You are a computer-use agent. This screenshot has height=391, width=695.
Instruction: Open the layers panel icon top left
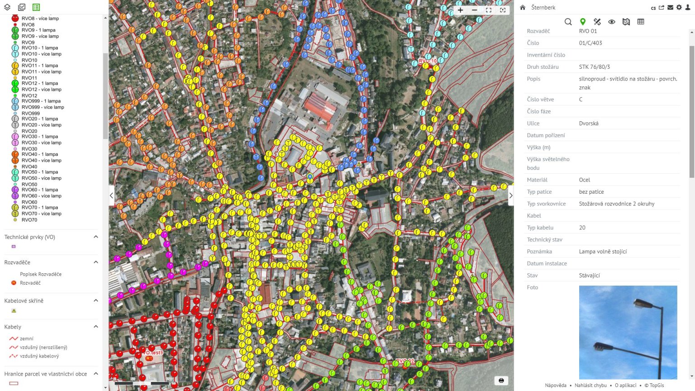(x=6, y=7)
